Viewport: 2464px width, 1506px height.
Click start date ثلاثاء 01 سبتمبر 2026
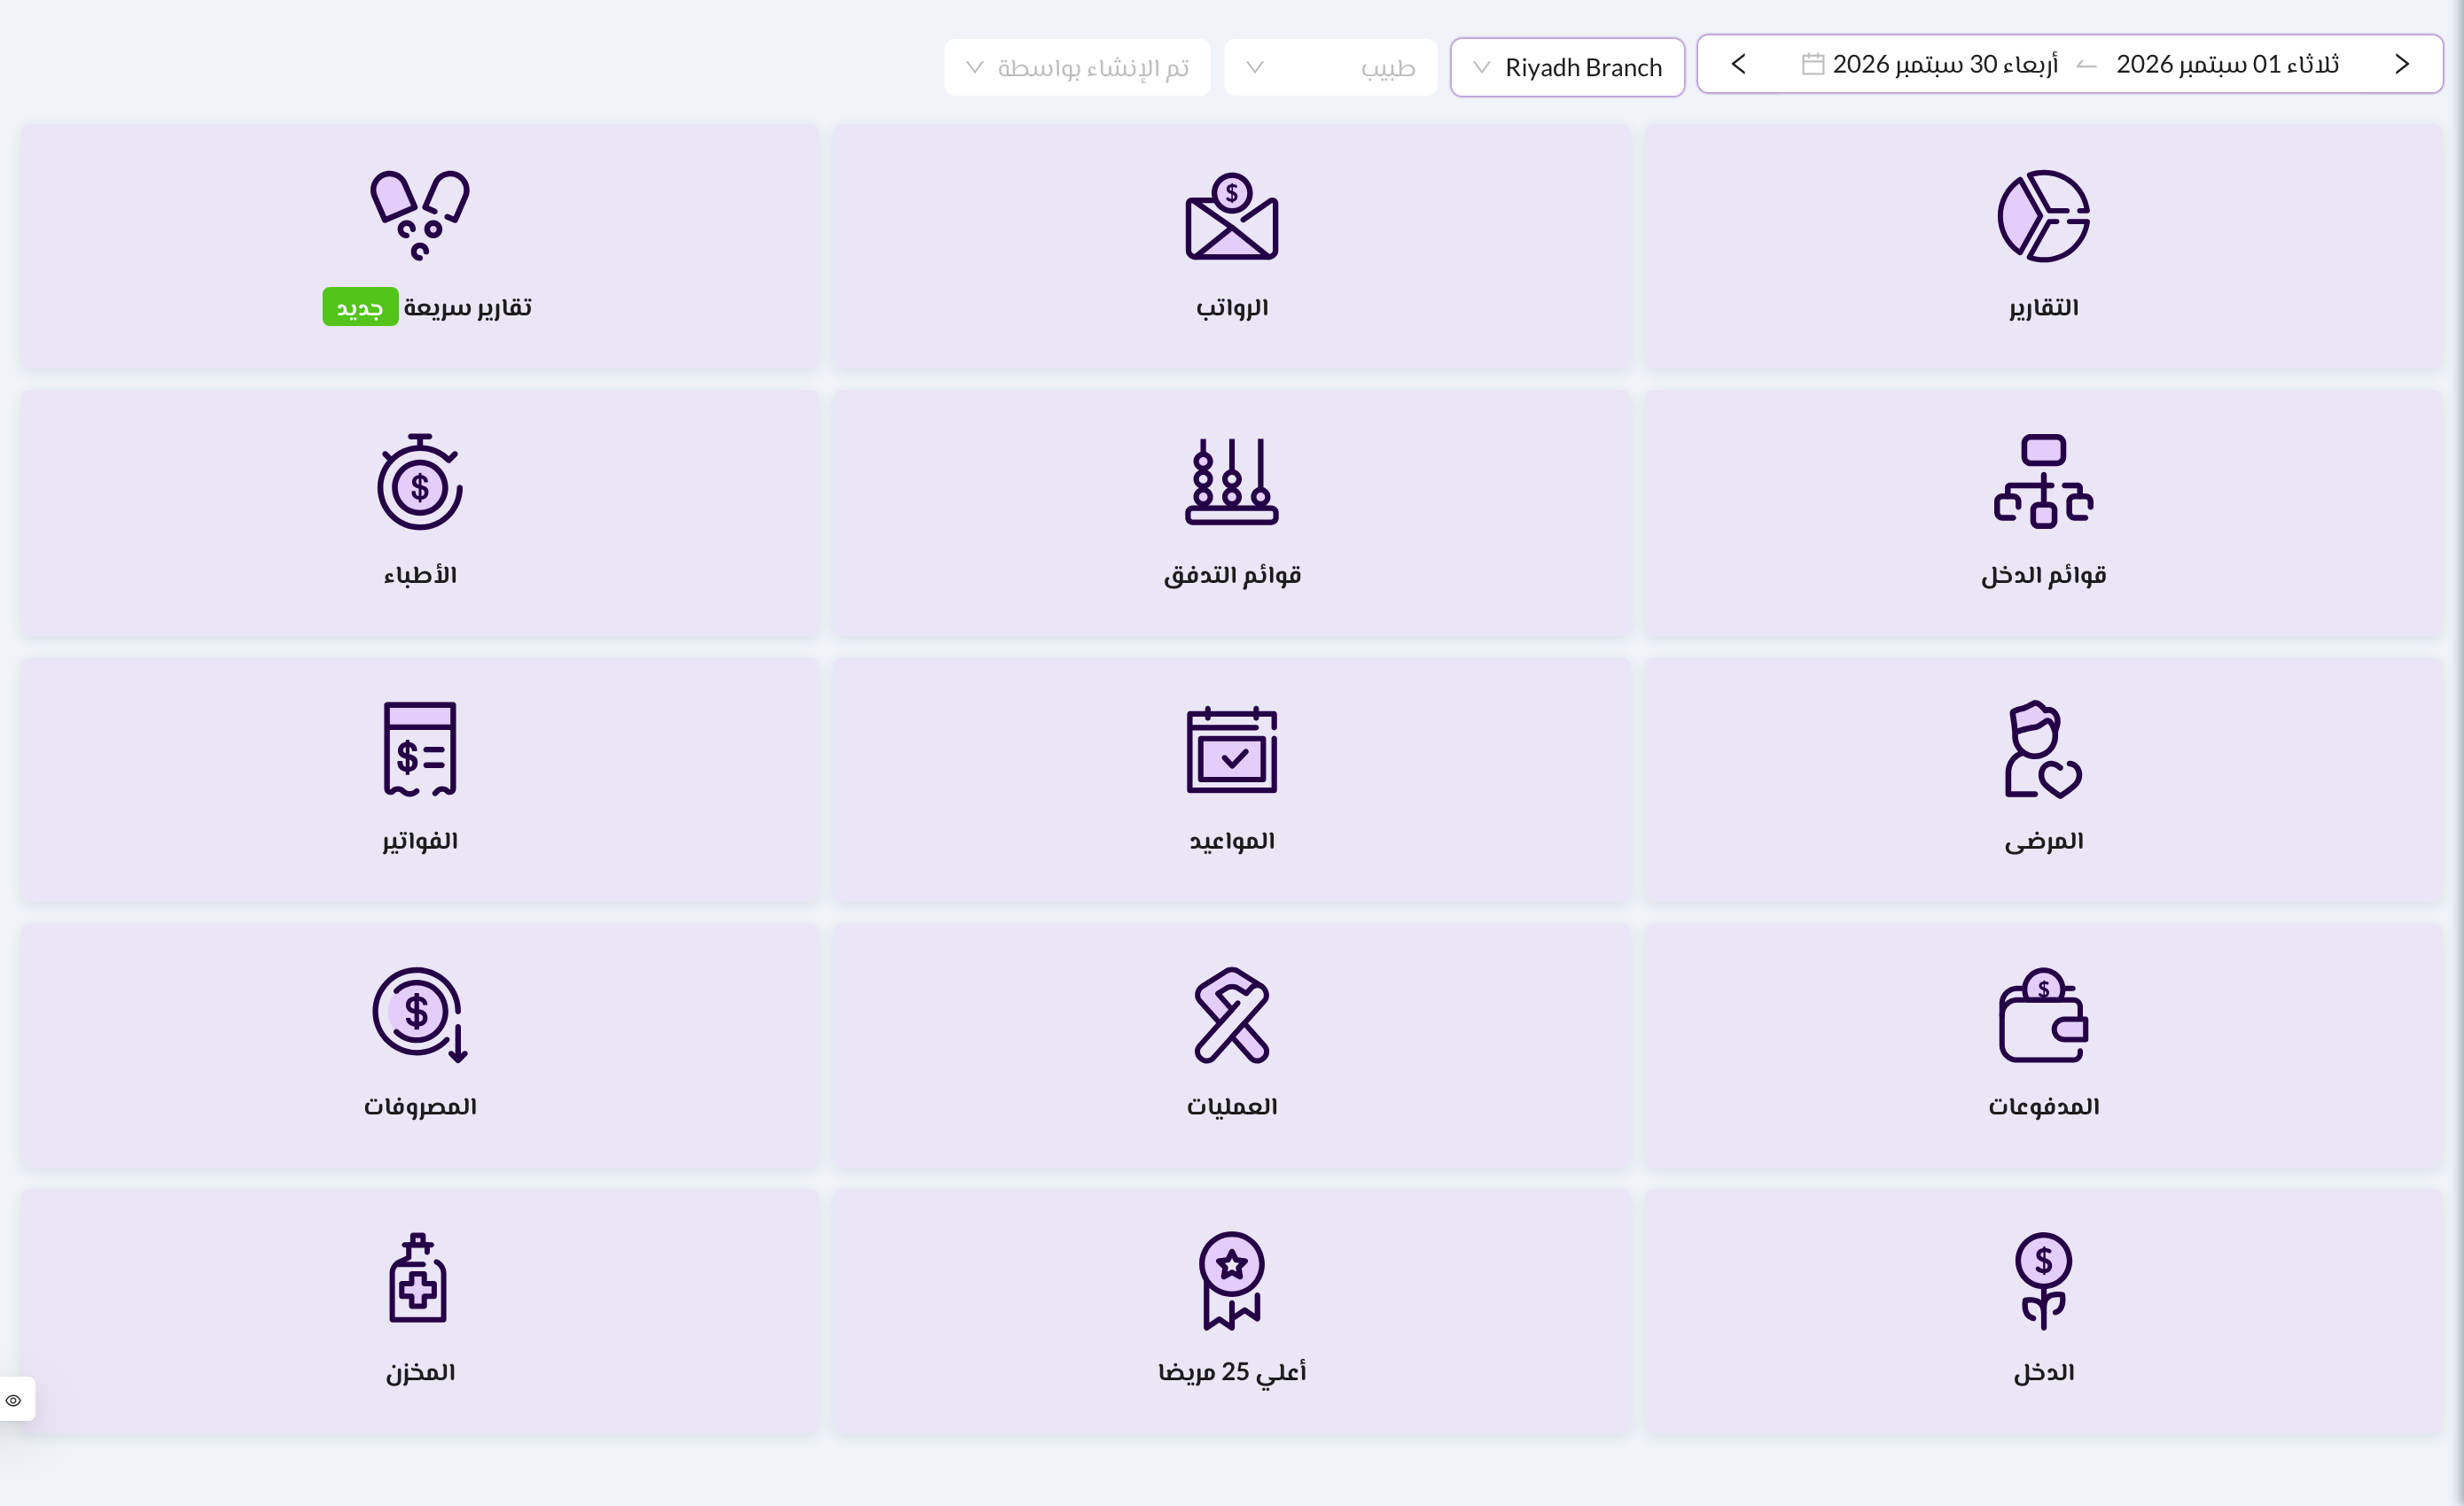pyautogui.click(x=2228, y=64)
